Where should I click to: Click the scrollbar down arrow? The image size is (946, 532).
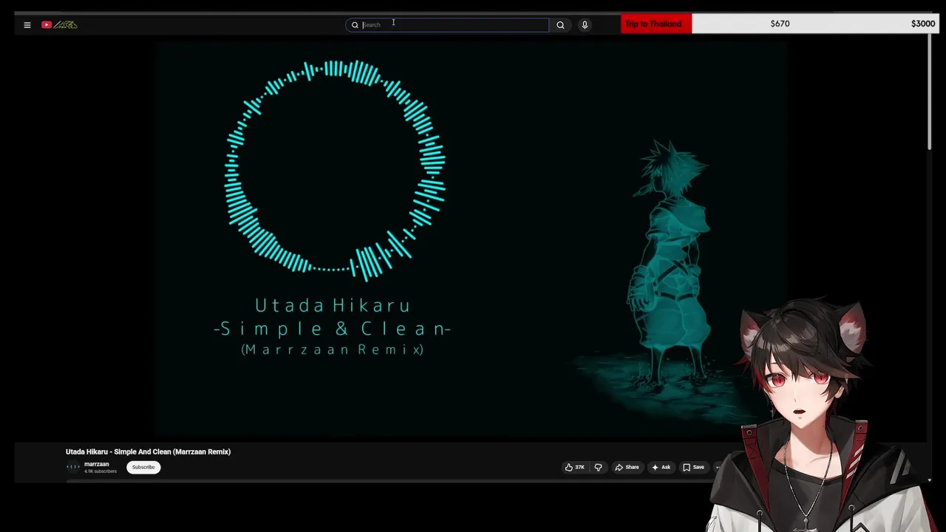930,480
